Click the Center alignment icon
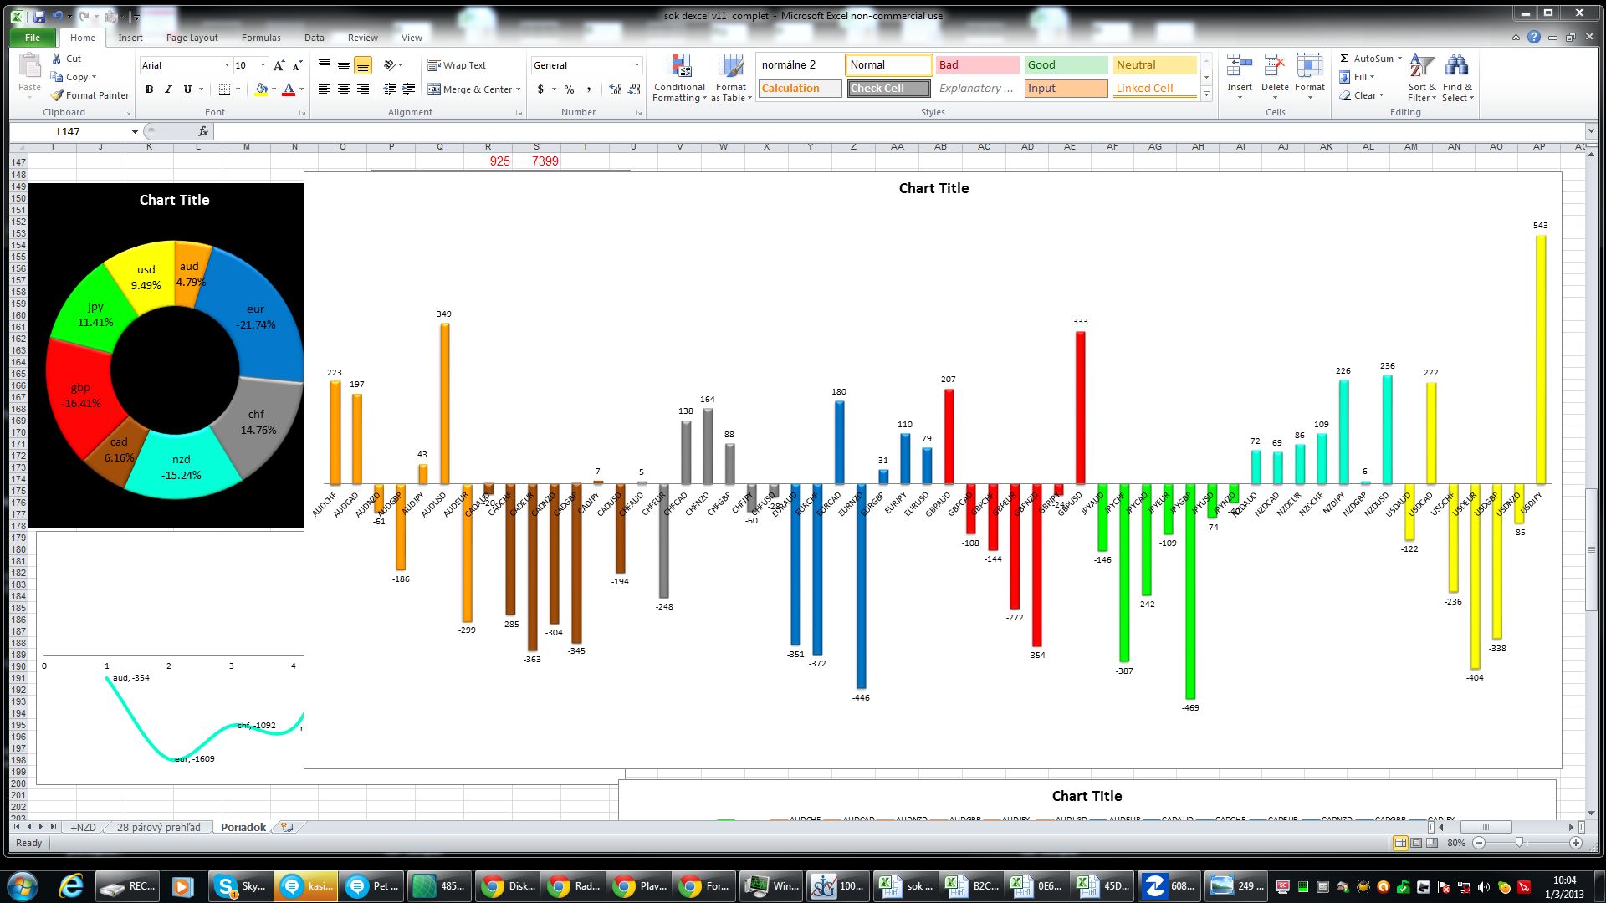Viewport: 1606px width, 903px height. pos(344,89)
